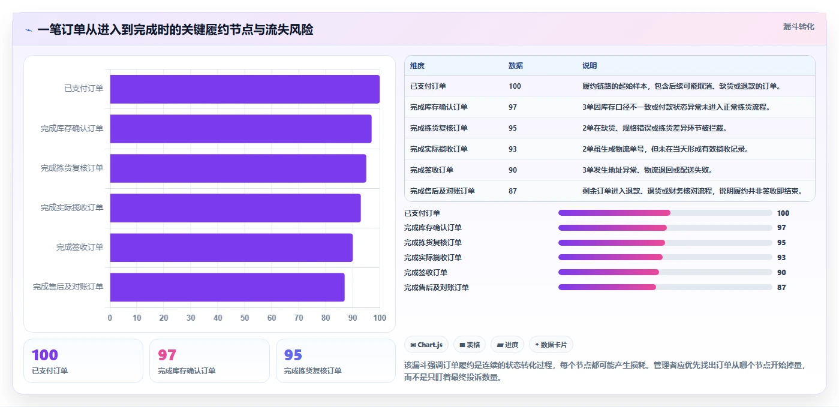Click the 说明 column header
The width and height of the screenshot is (839, 407).
point(590,65)
